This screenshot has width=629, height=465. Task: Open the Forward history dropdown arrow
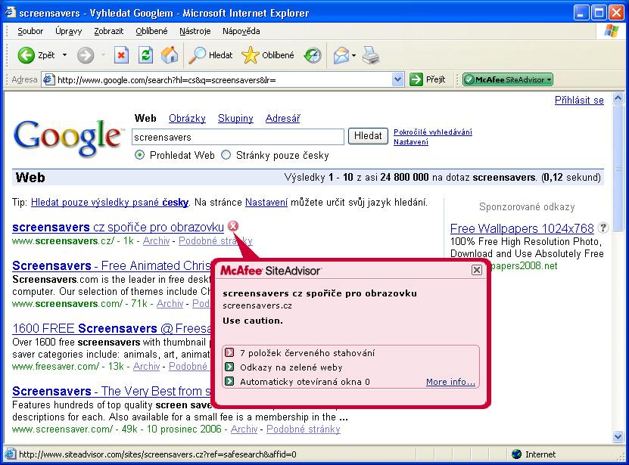pos(103,55)
